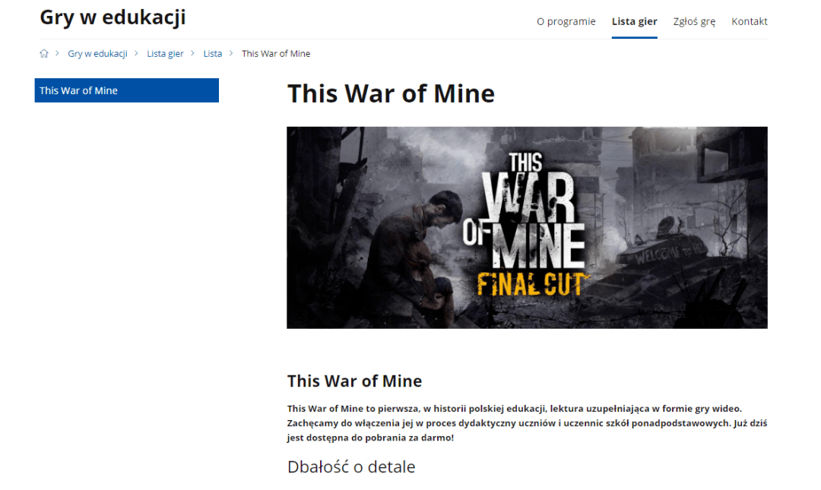
Task: Go to the Kontakt page
Action: pyautogui.click(x=750, y=21)
